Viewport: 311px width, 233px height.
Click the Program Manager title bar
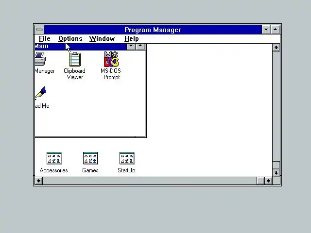[x=153, y=30]
